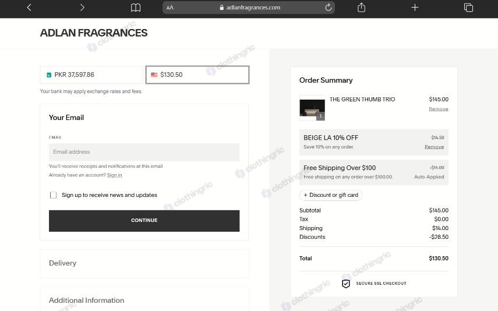Open the share sheet icon
This screenshot has width=498, height=311.
click(x=362, y=8)
